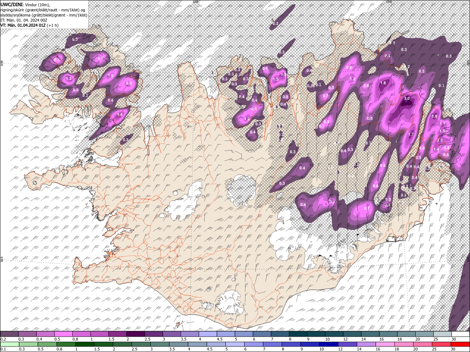Screen dimensions: 470x352
Task: Click the IT: Mán. 01. 04. 2024 00Z line
Action: tap(24, 20)
